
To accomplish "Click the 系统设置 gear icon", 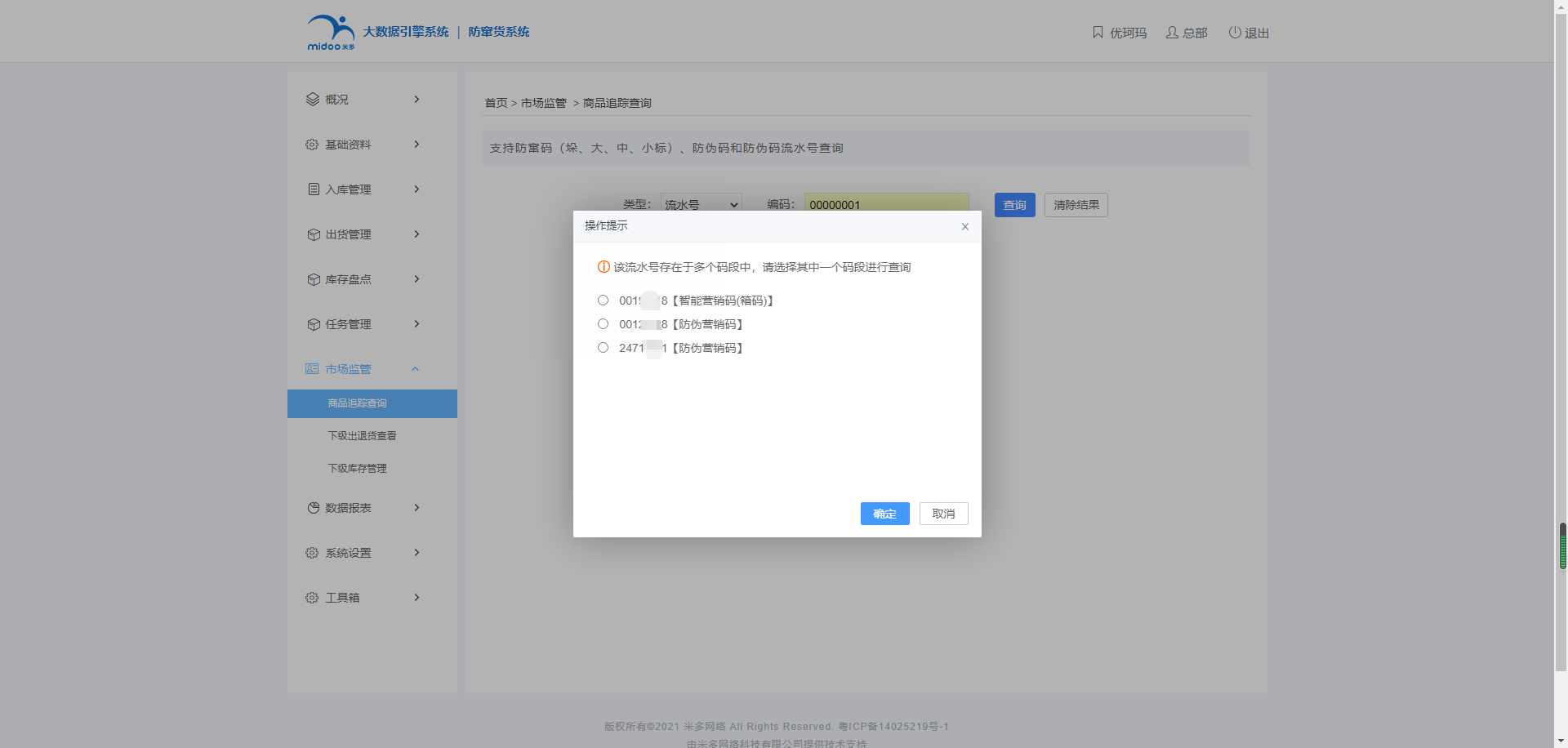I will tap(312, 553).
